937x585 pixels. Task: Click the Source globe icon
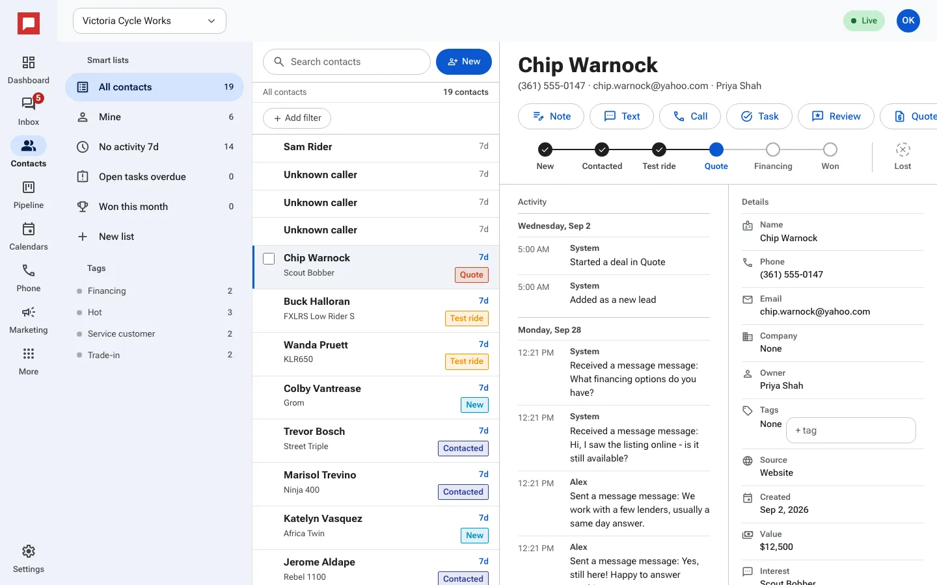tap(748, 461)
